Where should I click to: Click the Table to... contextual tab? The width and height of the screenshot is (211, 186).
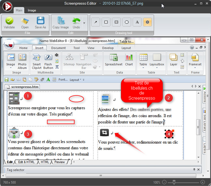pos(126,42)
